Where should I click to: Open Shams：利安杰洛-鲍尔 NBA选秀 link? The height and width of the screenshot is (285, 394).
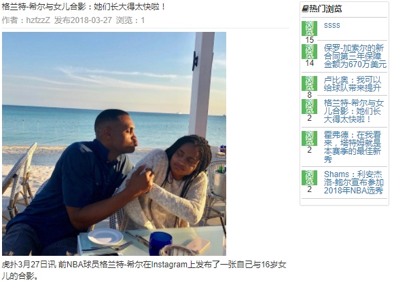(x=353, y=183)
